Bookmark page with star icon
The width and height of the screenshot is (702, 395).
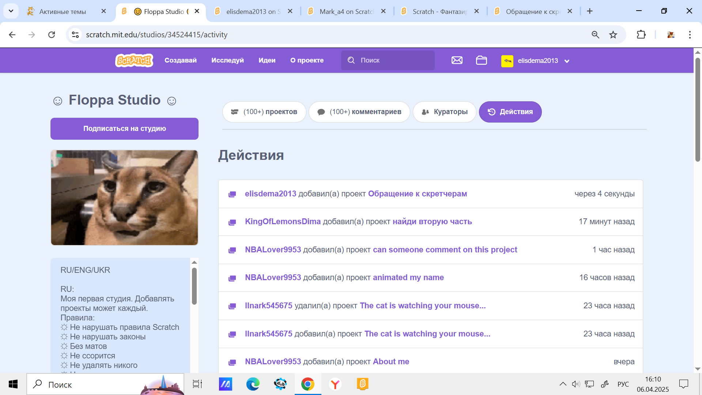(613, 35)
